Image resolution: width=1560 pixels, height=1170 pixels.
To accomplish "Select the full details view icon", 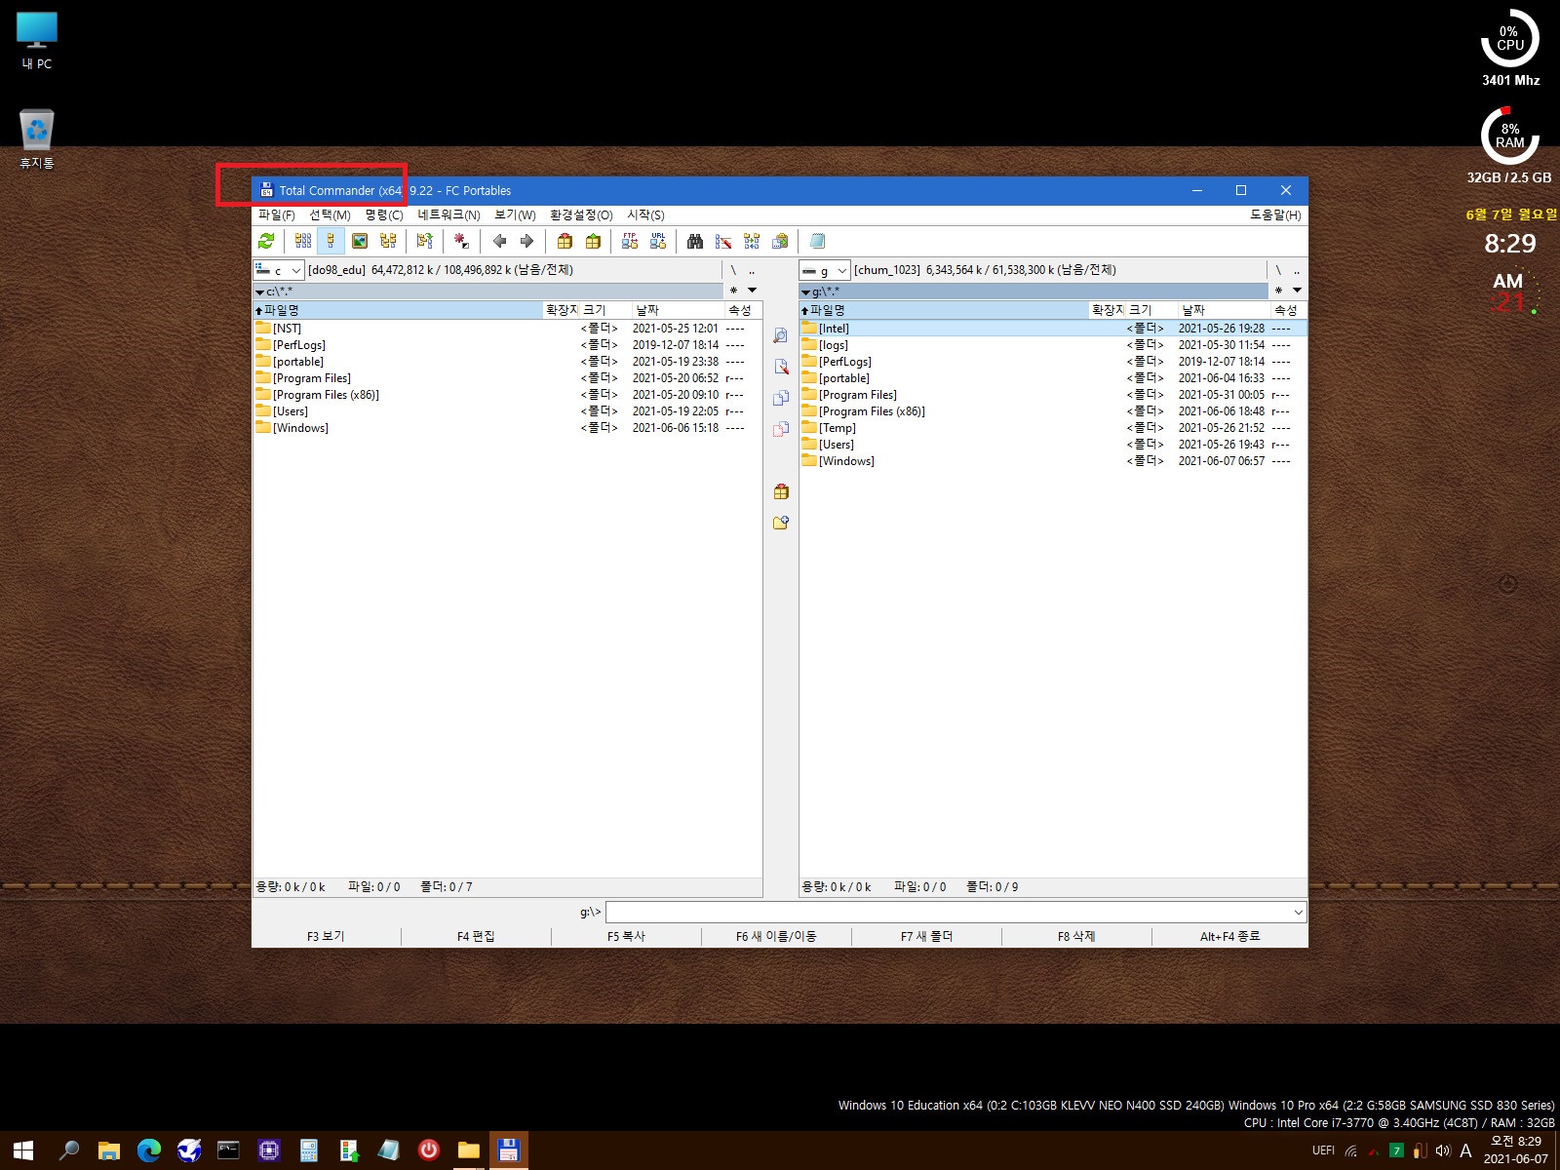I will point(331,241).
